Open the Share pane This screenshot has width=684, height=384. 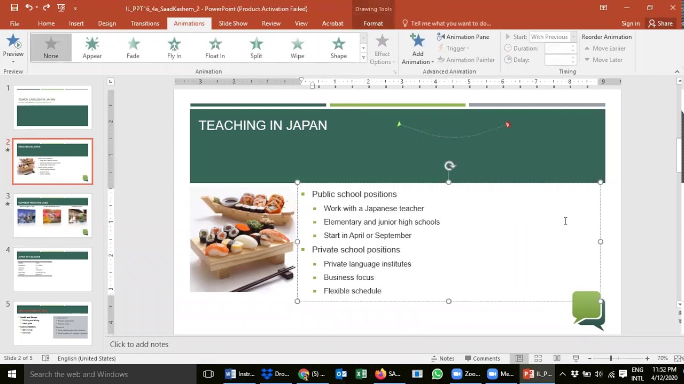660,23
